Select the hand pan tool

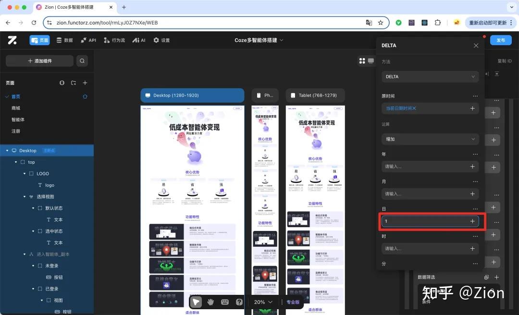pos(210,302)
